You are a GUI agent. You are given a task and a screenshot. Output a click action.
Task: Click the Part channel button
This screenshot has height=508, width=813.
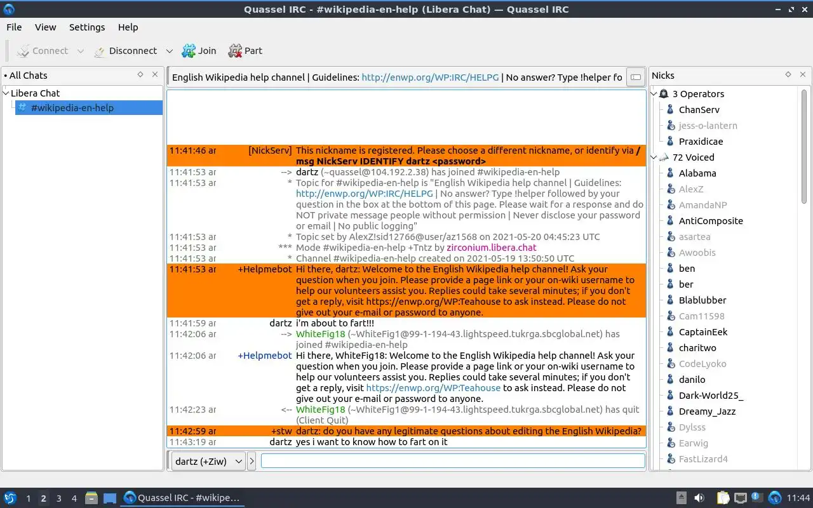point(245,51)
